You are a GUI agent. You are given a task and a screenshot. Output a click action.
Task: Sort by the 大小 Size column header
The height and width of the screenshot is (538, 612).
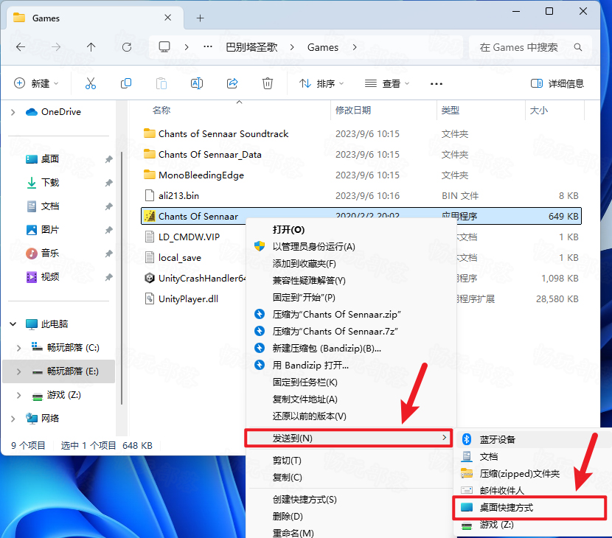tap(538, 111)
